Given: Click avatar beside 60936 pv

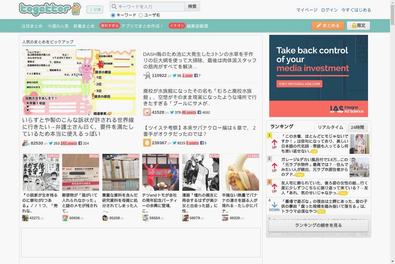Looking at the screenshot, I should (x=65, y=218).
